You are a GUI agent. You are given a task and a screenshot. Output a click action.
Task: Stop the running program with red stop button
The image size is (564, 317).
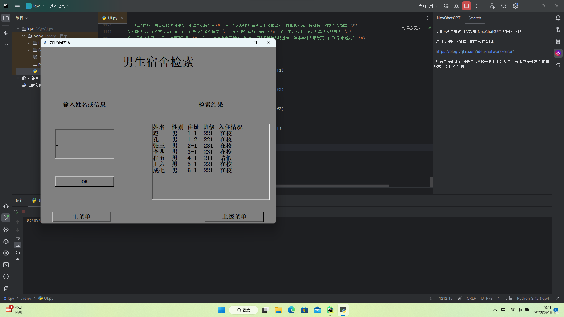tap(466, 6)
